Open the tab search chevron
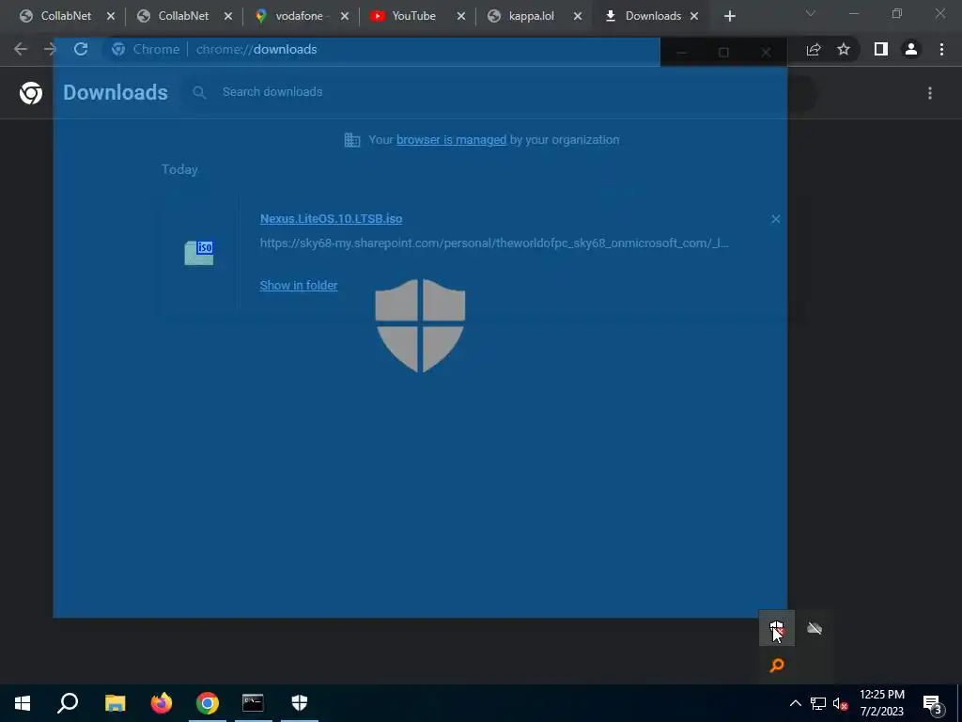This screenshot has width=962, height=722. tap(811, 13)
